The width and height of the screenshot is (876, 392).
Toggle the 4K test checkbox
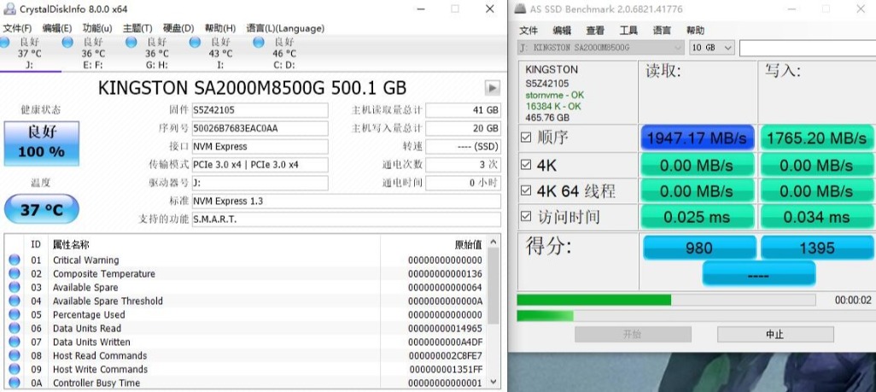pyautogui.click(x=526, y=165)
